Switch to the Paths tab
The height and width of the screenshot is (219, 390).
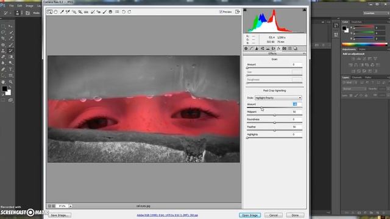368,77
